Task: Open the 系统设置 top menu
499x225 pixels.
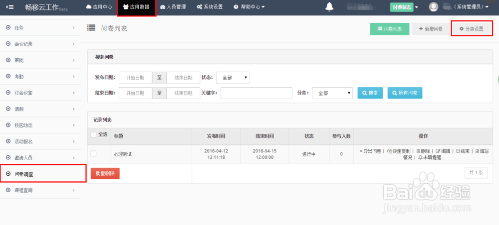Action: [210, 7]
